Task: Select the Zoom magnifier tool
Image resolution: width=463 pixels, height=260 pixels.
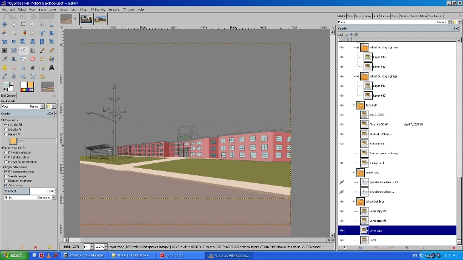Action: 23,76
